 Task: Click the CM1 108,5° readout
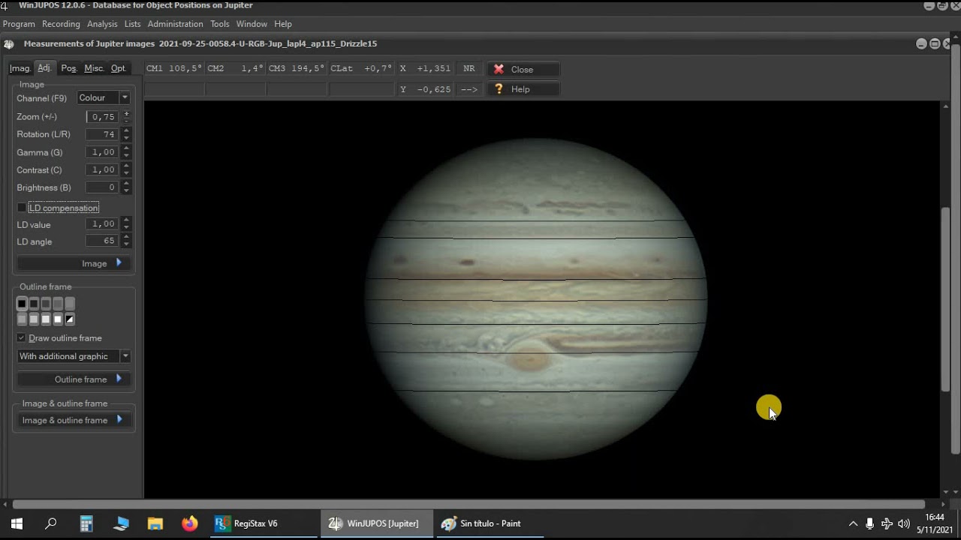[x=174, y=68]
